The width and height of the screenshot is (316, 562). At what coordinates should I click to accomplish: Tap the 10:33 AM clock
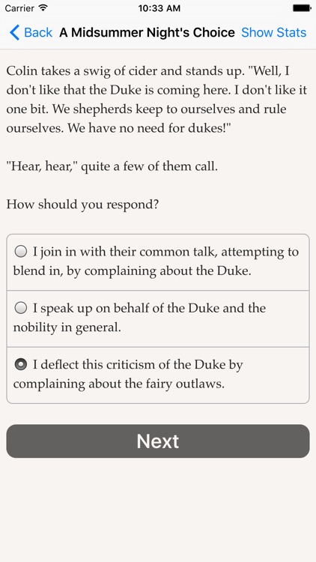point(159,8)
